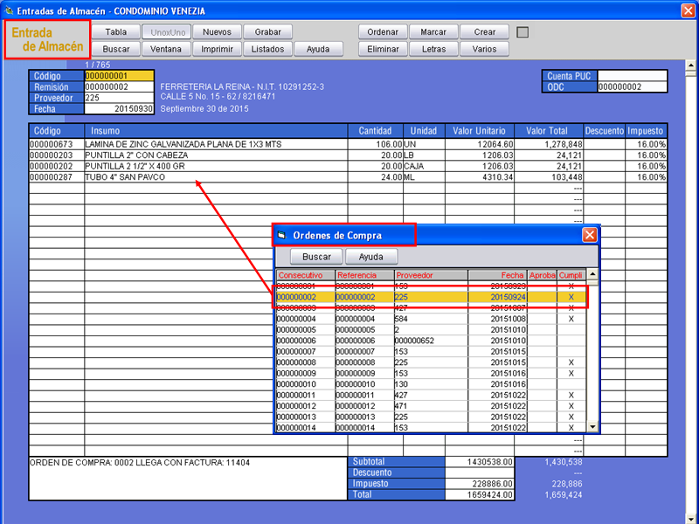699x524 pixels.
Task: Click the order list scroll up arrow
Action: 592,274
